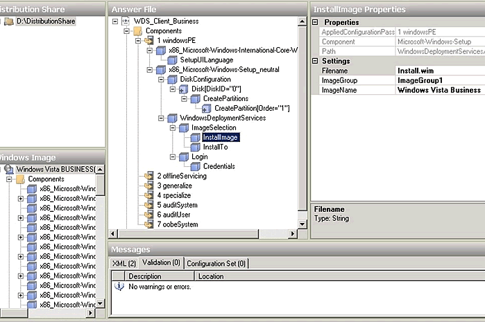
Task: Collapse the DiskConfiguration node
Action: point(161,80)
